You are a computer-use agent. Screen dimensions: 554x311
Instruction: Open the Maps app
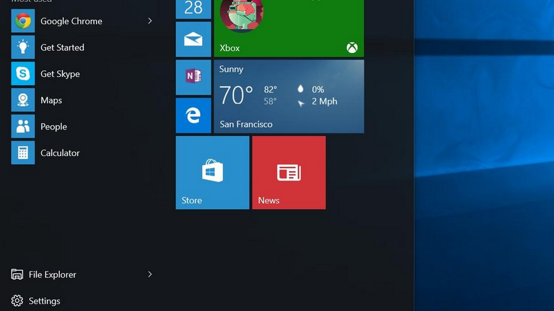click(x=51, y=101)
